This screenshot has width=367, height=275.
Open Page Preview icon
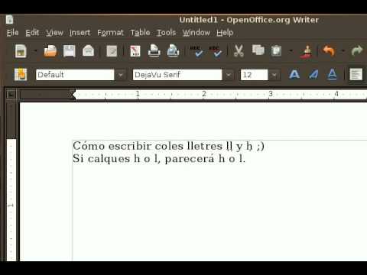coord(173,51)
